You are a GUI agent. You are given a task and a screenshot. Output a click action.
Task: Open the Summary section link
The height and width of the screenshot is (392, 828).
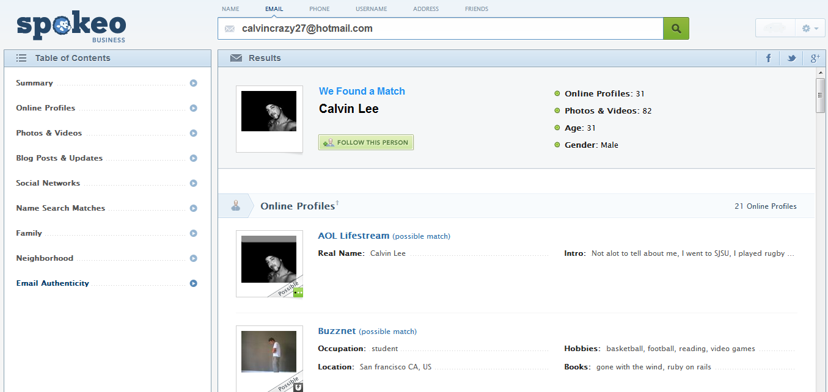pyautogui.click(x=34, y=83)
